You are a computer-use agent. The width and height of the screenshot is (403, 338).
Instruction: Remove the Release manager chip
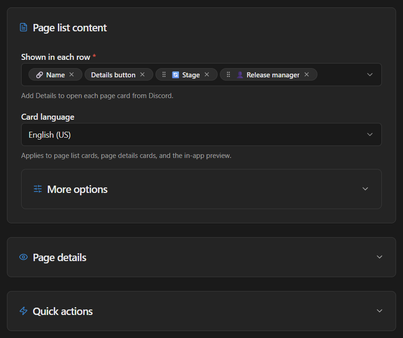click(306, 75)
